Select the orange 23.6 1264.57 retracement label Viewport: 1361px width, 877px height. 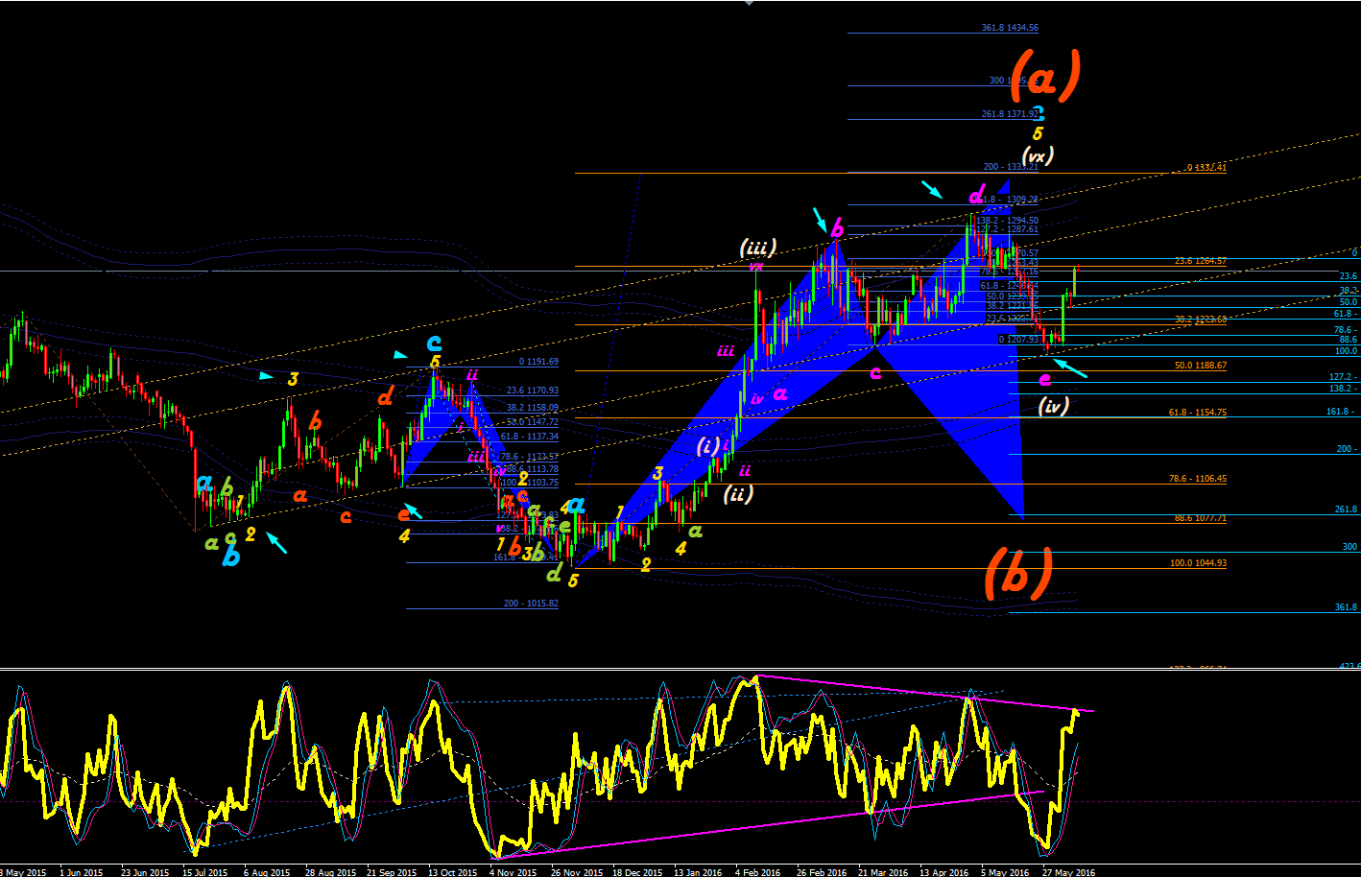pos(1201,261)
